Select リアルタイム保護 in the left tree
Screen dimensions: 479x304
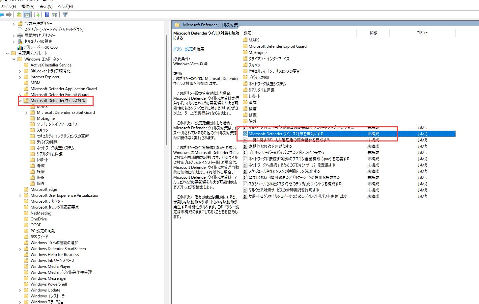(x=49, y=154)
